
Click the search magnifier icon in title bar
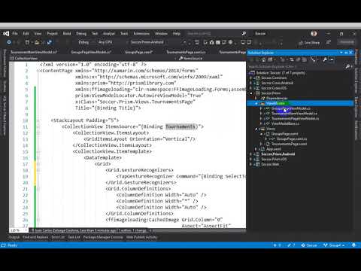point(244,33)
